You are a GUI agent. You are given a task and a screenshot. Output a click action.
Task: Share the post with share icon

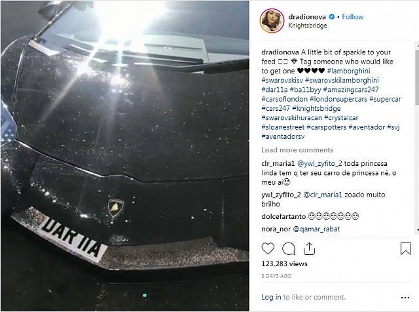point(309,248)
